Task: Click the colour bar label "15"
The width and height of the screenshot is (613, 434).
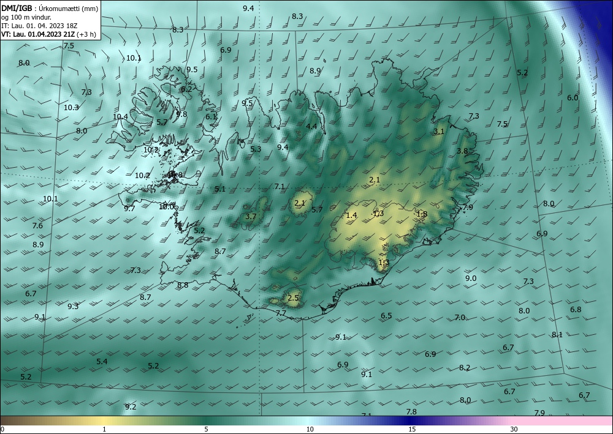Action: click(x=412, y=430)
